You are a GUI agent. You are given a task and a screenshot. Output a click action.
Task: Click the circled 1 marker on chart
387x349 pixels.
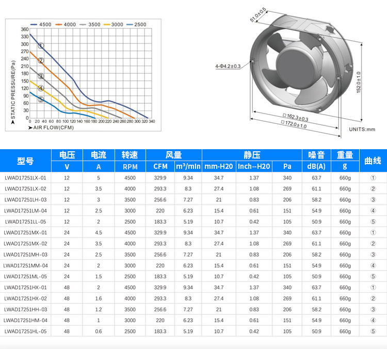(x=41, y=46)
